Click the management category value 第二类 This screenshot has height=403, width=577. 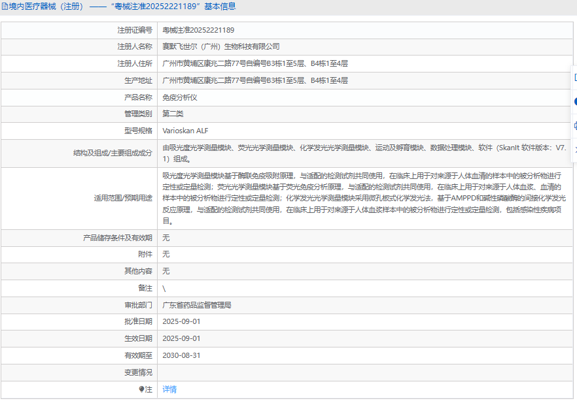coord(173,114)
